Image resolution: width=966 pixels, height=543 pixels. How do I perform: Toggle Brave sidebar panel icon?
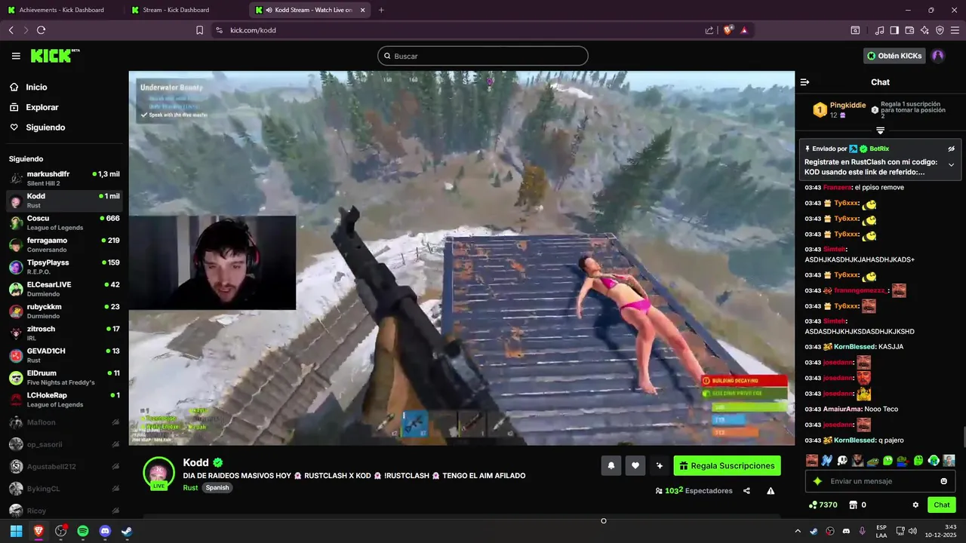(894, 30)
